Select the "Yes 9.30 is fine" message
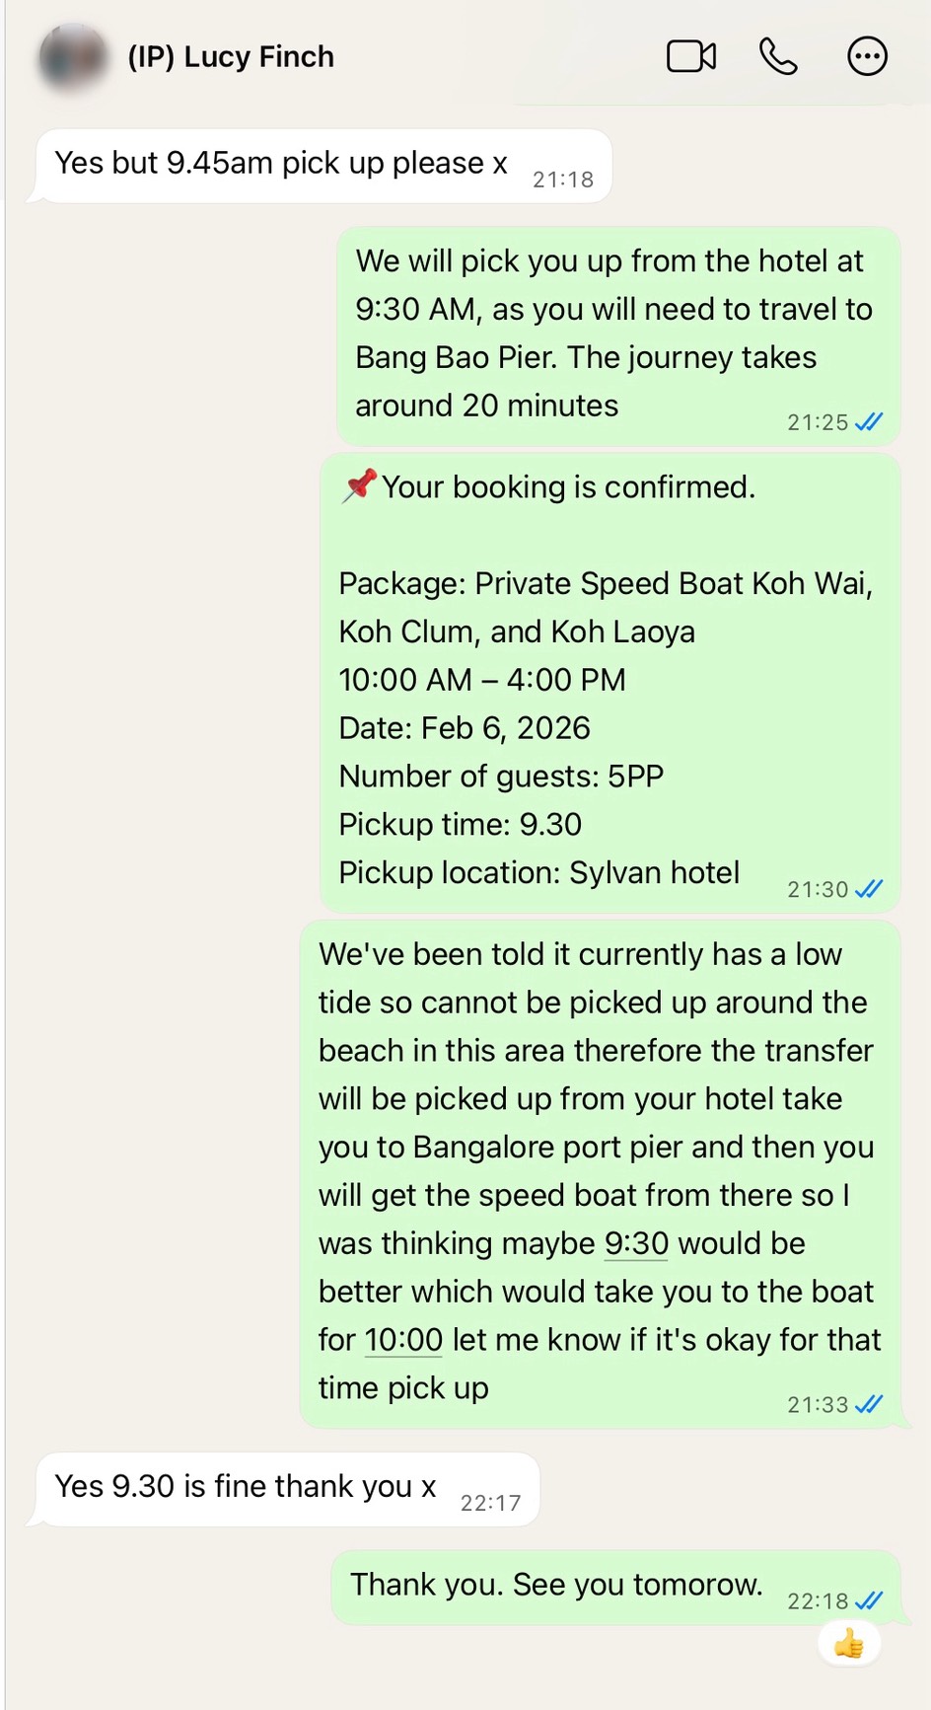The width and height of the screenshot is (931, 1710). point(246,1486)
